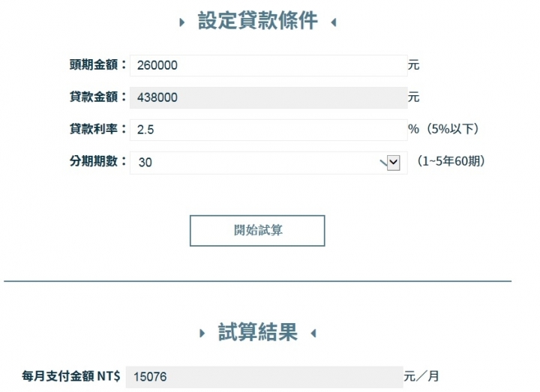
Task: Click the 每月支付金額 NT$ label
Action: (71, 376)
